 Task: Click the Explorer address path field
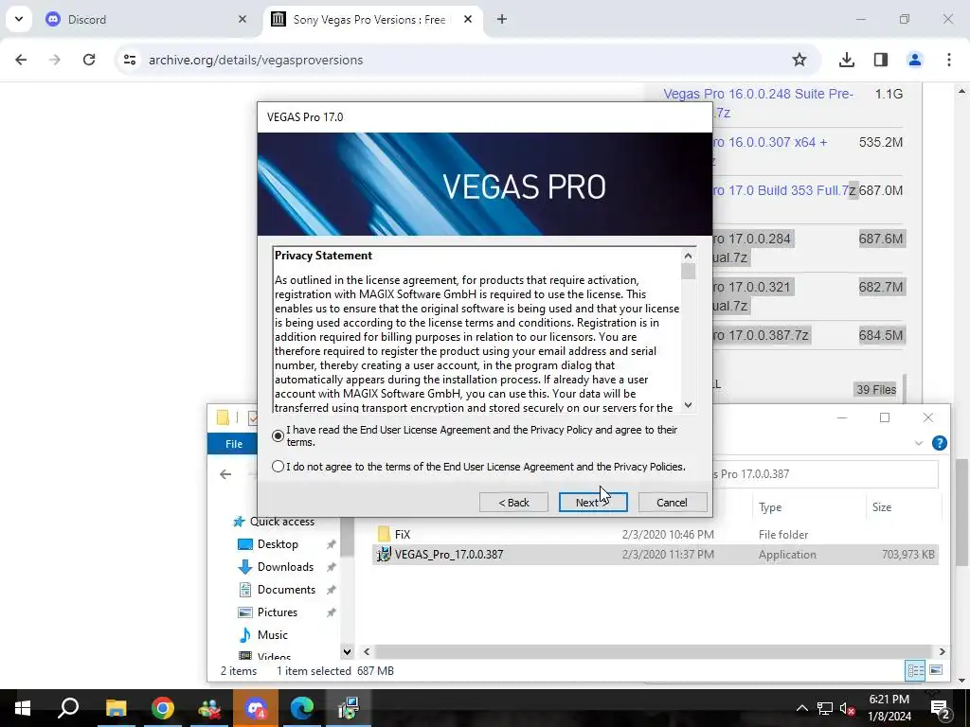coord(825,474)
